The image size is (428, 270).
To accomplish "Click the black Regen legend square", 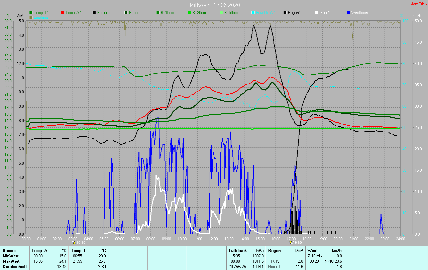I will click(285, 13).
